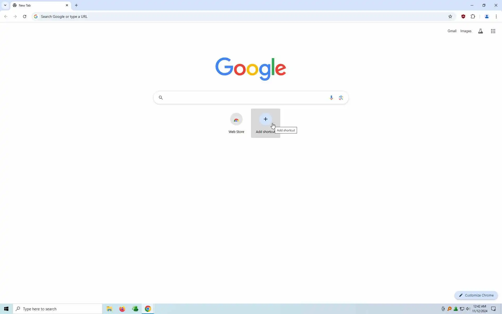This screenshot has width=502, height=314.
Task: Open Firefox from the taskbar
Action: [x=122, y=309]
